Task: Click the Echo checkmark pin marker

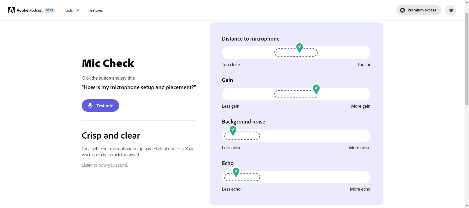Action: (x=236, y=172)
